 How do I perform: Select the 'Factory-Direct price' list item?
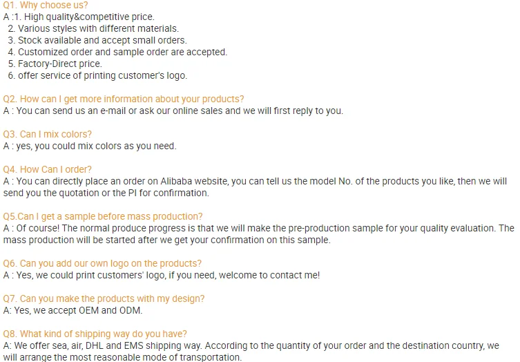tap(59, 64)
